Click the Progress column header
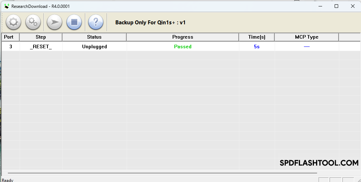361x182 pixels. pos(183,37)
